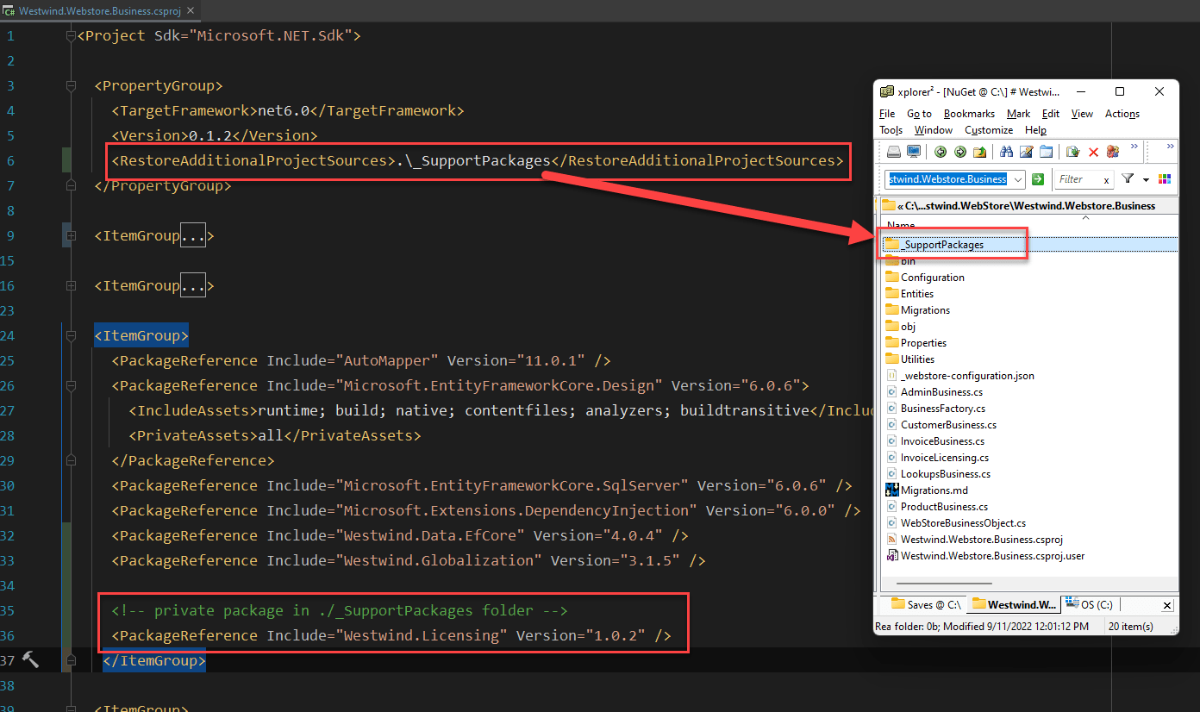Open the Window menu in xplorer²
Screen dimensions: 1200x712
tap(934, 130)
